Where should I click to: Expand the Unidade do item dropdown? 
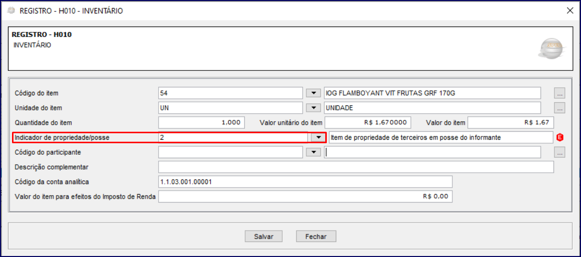(313, 108)
